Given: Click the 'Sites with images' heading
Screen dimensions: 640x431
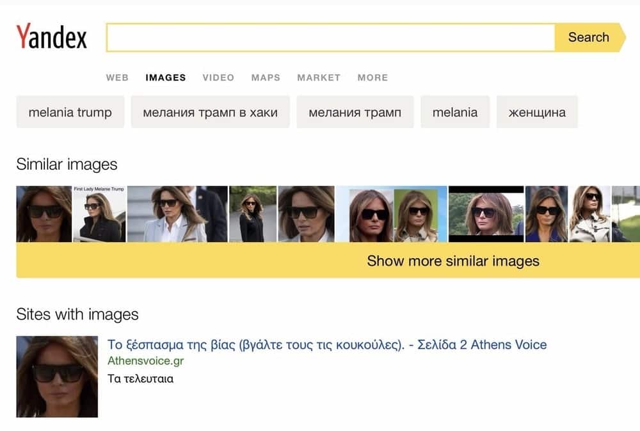Looking at the screenshot, I should point(77,314).
